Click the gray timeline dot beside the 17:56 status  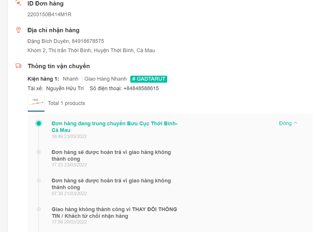click(39, 209)
